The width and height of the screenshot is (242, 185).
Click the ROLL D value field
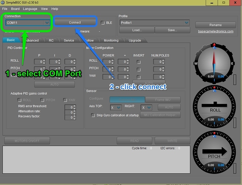[70, 62]
